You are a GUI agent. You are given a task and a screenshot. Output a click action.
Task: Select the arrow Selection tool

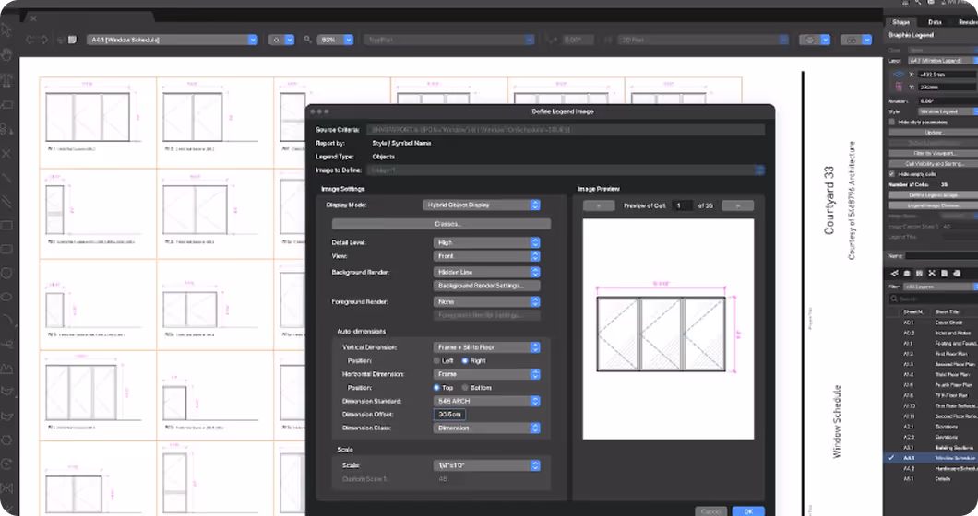point(6,29)
